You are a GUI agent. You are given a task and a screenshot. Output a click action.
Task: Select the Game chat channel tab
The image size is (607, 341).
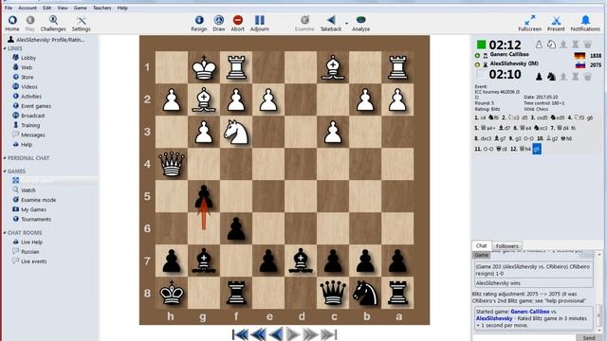point(481,255)
